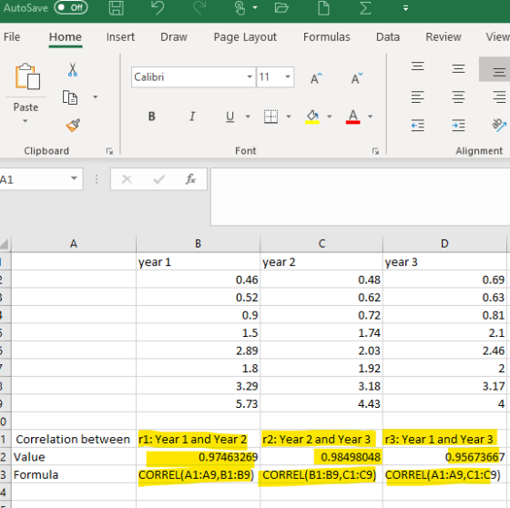Open the Draw tab

click(174, 36)
